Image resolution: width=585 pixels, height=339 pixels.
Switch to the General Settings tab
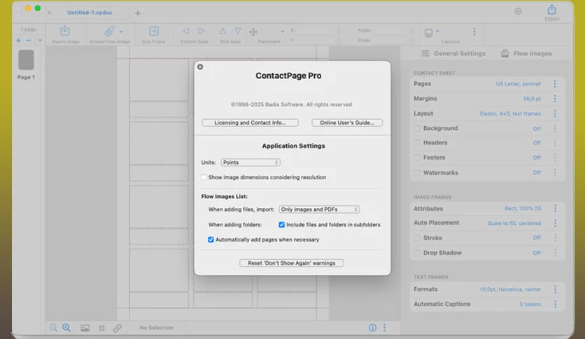453,53
